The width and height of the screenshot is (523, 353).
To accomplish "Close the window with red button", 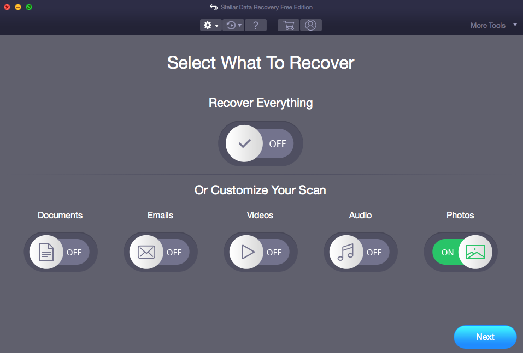I will point(7,7).
